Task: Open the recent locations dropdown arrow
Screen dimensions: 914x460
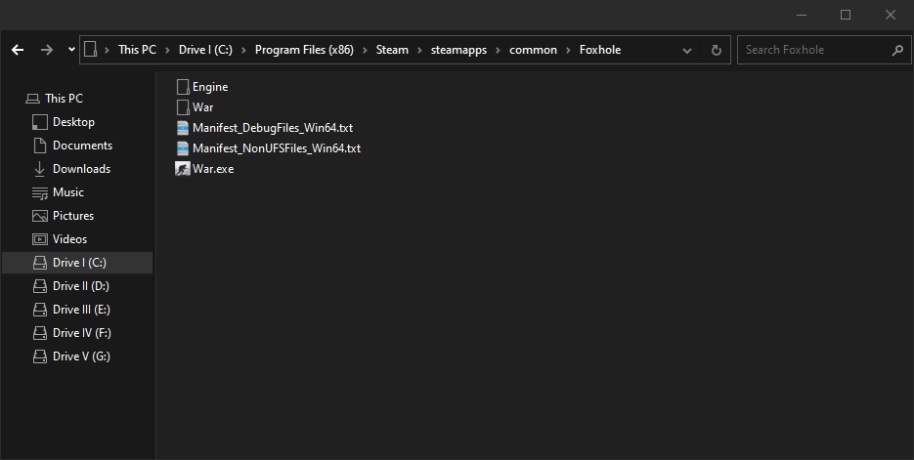Action: (x=71, y=50)
